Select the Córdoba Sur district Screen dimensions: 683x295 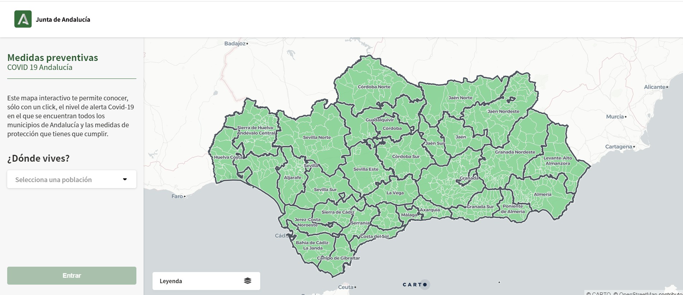click(406, 157)
